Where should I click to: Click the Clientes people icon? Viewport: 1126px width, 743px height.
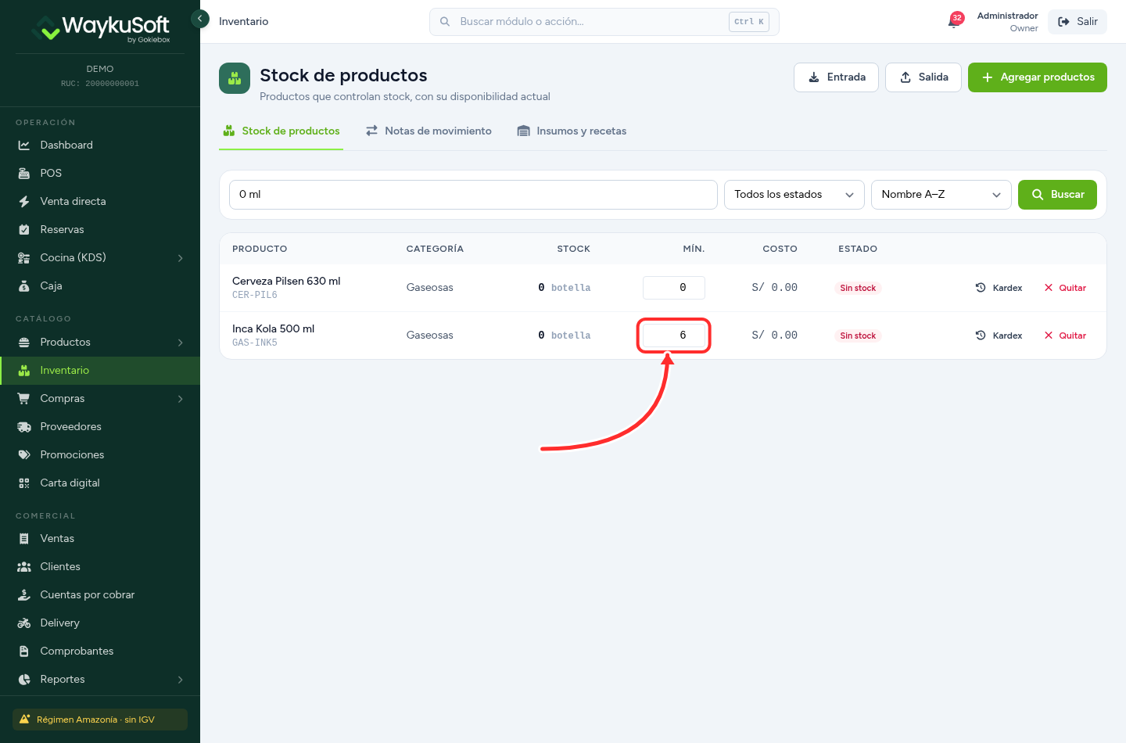(x=24, y=566)
